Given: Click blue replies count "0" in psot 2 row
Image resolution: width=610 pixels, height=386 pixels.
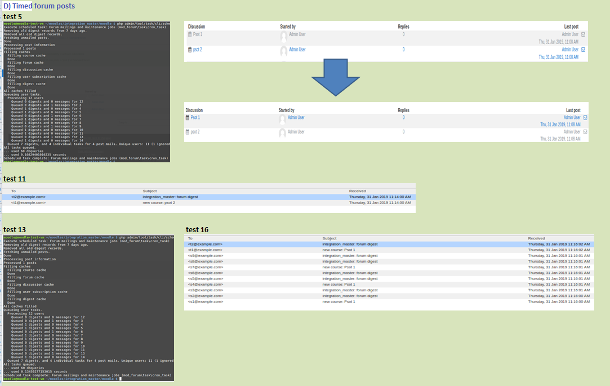Looking at the screenshot, I should 403,50.
